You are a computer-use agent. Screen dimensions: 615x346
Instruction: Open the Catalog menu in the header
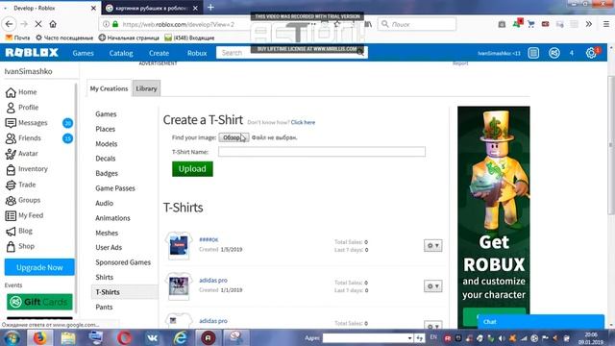[x=121, y=53]
